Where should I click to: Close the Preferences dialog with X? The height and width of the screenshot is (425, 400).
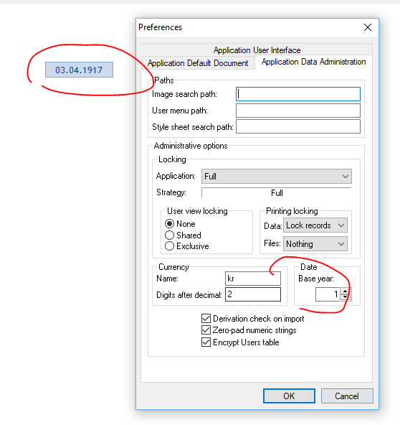(x=367, y=27)
